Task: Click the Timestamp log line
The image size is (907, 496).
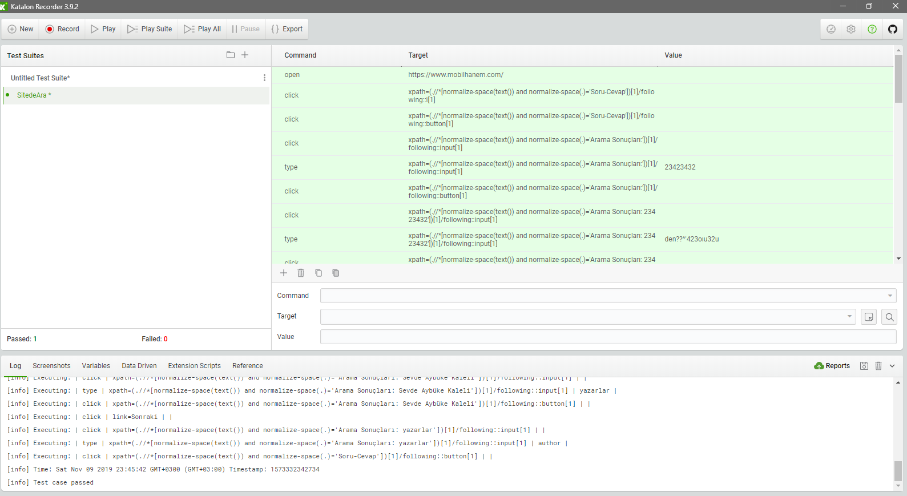Action: pyautogui.click(x=163, y=469)
